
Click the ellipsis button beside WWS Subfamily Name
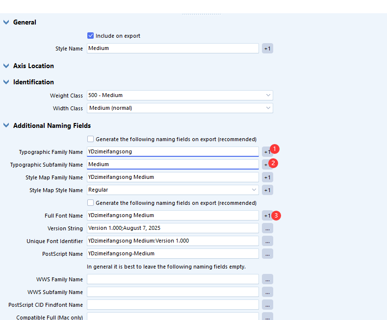(x=267, y=292)
